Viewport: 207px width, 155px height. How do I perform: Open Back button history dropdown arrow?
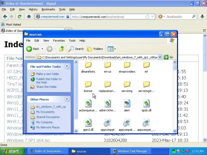click(x=42, y=49)
